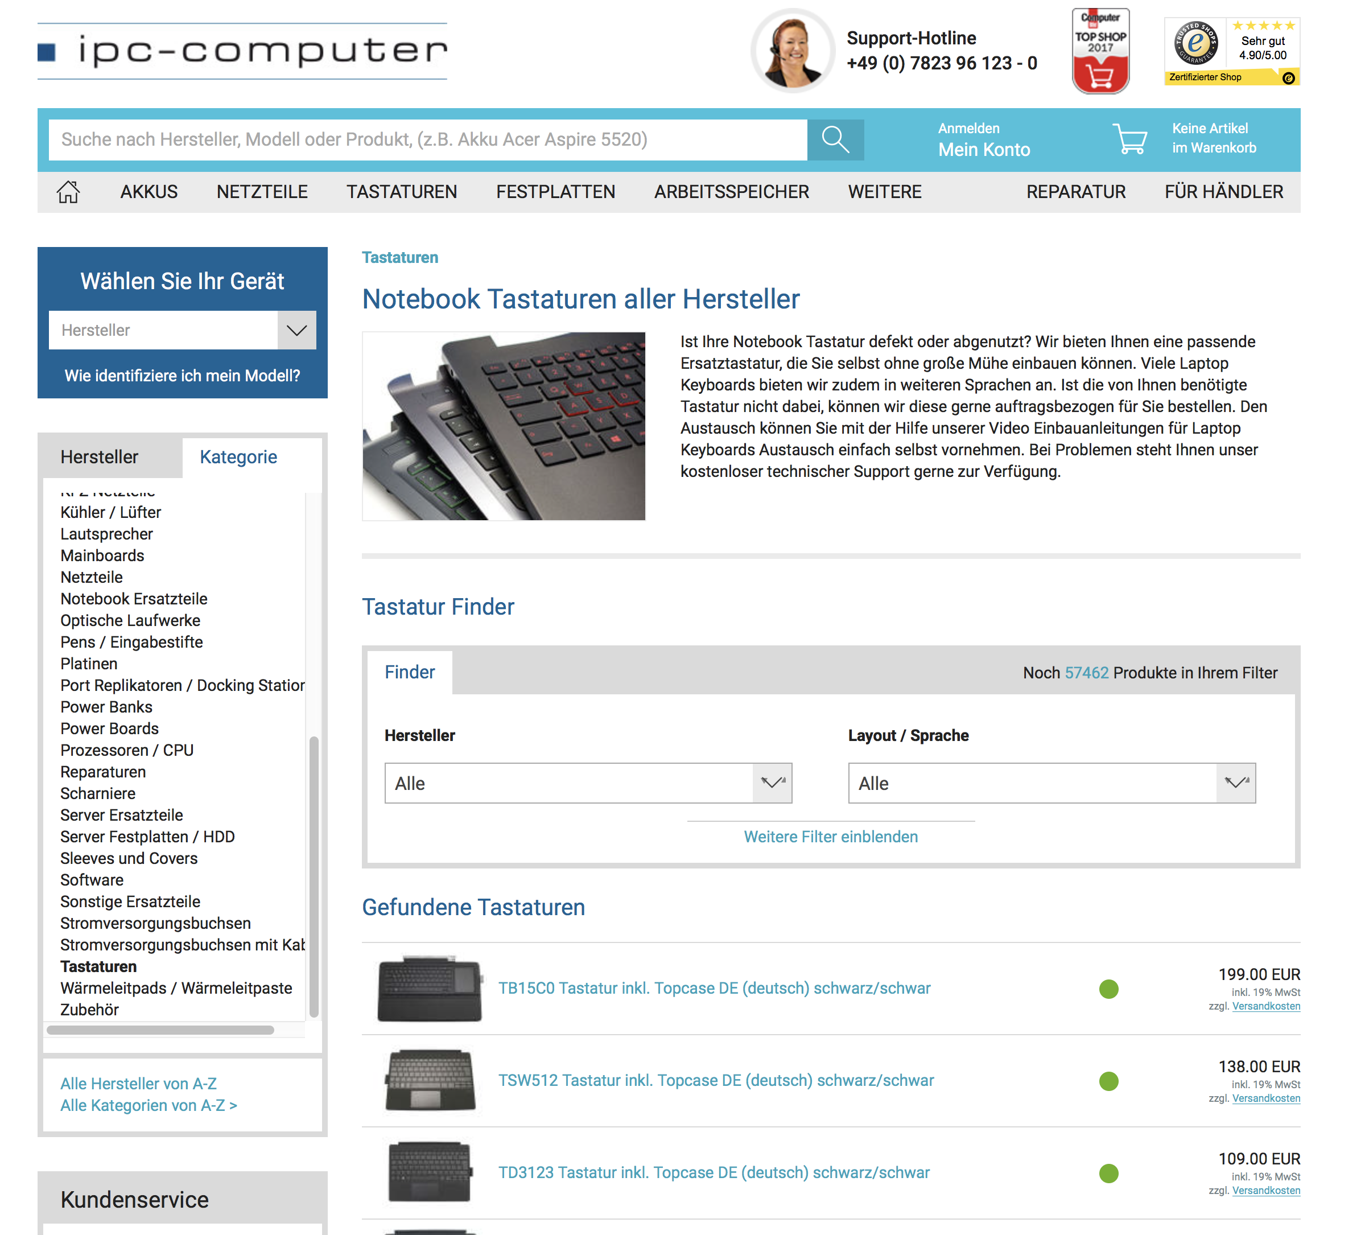The width and height of the screenshot is (1369, 1235).
Task: Click the category list horizontal scrollbar
Action: pyautogui.click(x=160, y=1030)
